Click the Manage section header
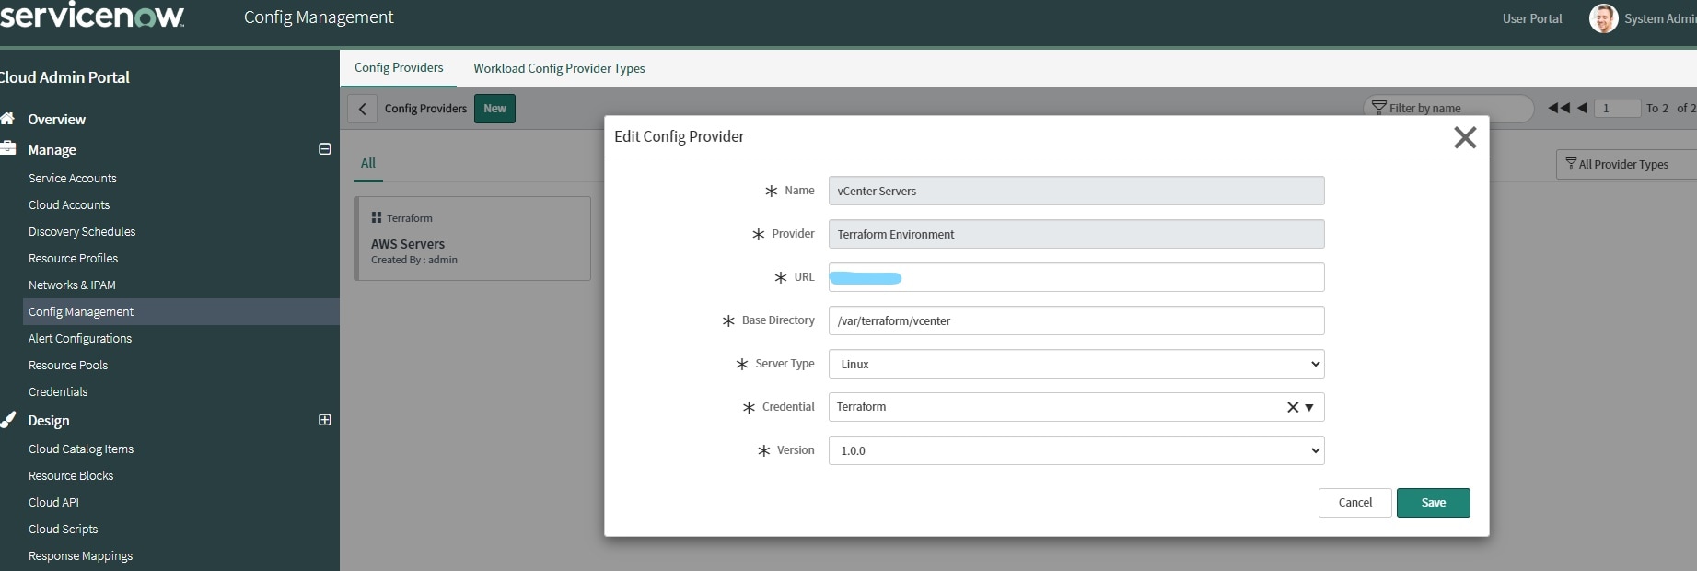1697x571 pixels. point(52,150)
